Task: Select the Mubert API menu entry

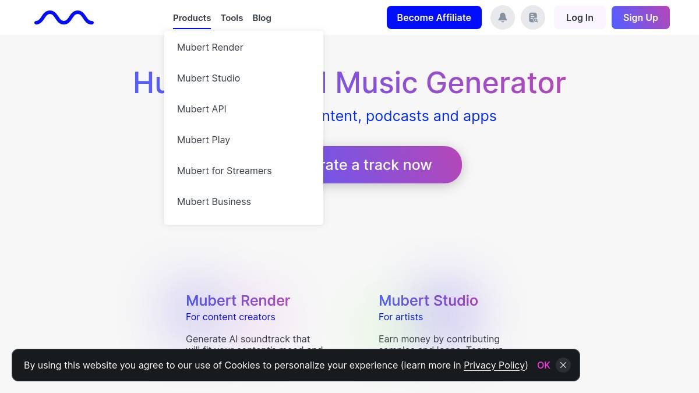Action: pyautogui.click(x=202, y=109)
